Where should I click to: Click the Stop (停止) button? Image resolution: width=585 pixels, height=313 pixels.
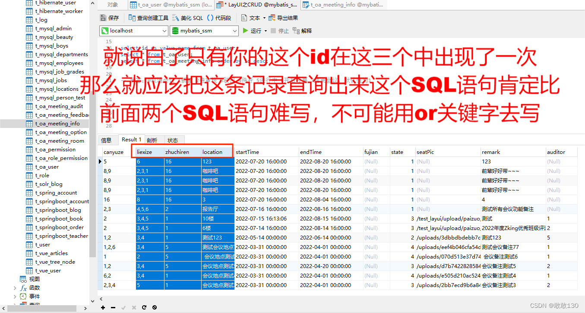pyautogui.click(x=280, y=31)
